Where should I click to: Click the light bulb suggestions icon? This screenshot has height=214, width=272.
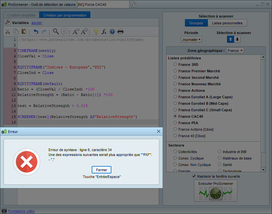[96, 31]
